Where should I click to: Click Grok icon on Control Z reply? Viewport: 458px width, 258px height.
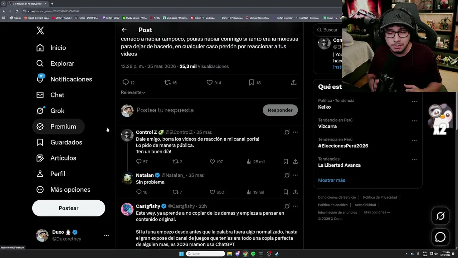click(287, 132)
